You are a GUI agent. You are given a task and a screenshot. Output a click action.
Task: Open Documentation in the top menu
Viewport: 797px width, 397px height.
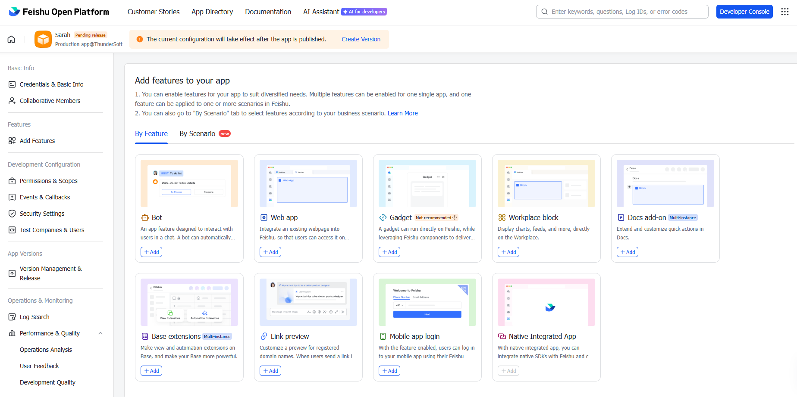pyautogui.click(x=268, y=12)
